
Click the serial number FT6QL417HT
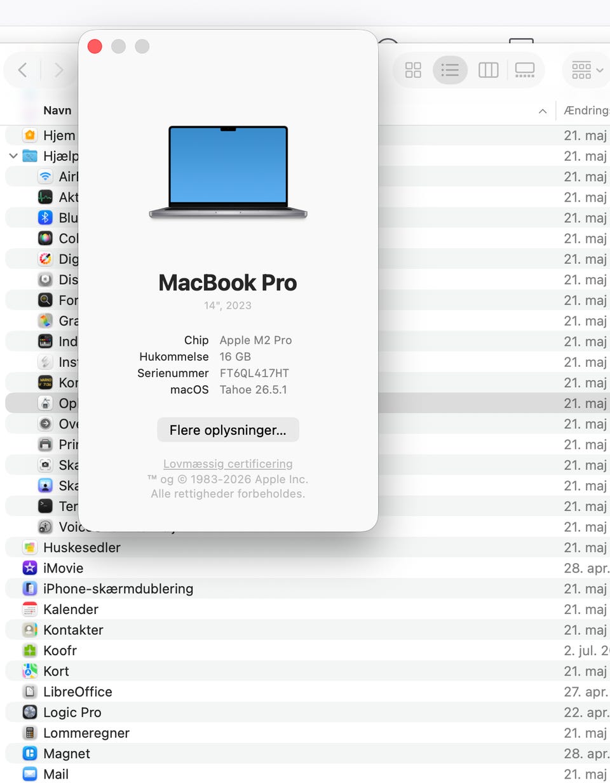[254, 373]
